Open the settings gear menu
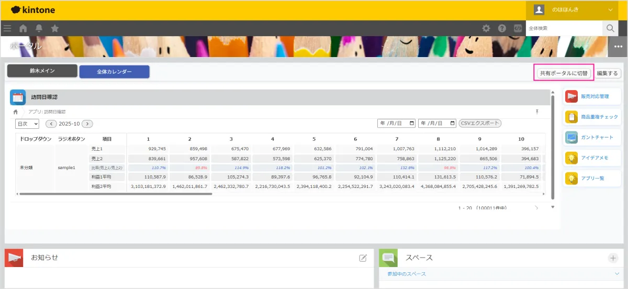This screenshot has width=628, height=289. click(486, 28)
